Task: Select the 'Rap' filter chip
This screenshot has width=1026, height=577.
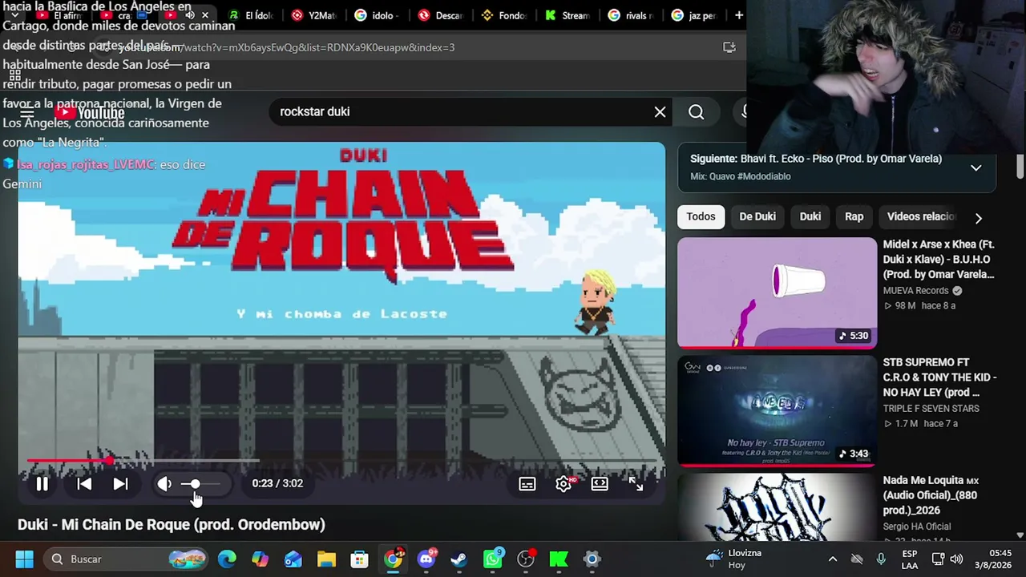Action: tap(854, 216)
